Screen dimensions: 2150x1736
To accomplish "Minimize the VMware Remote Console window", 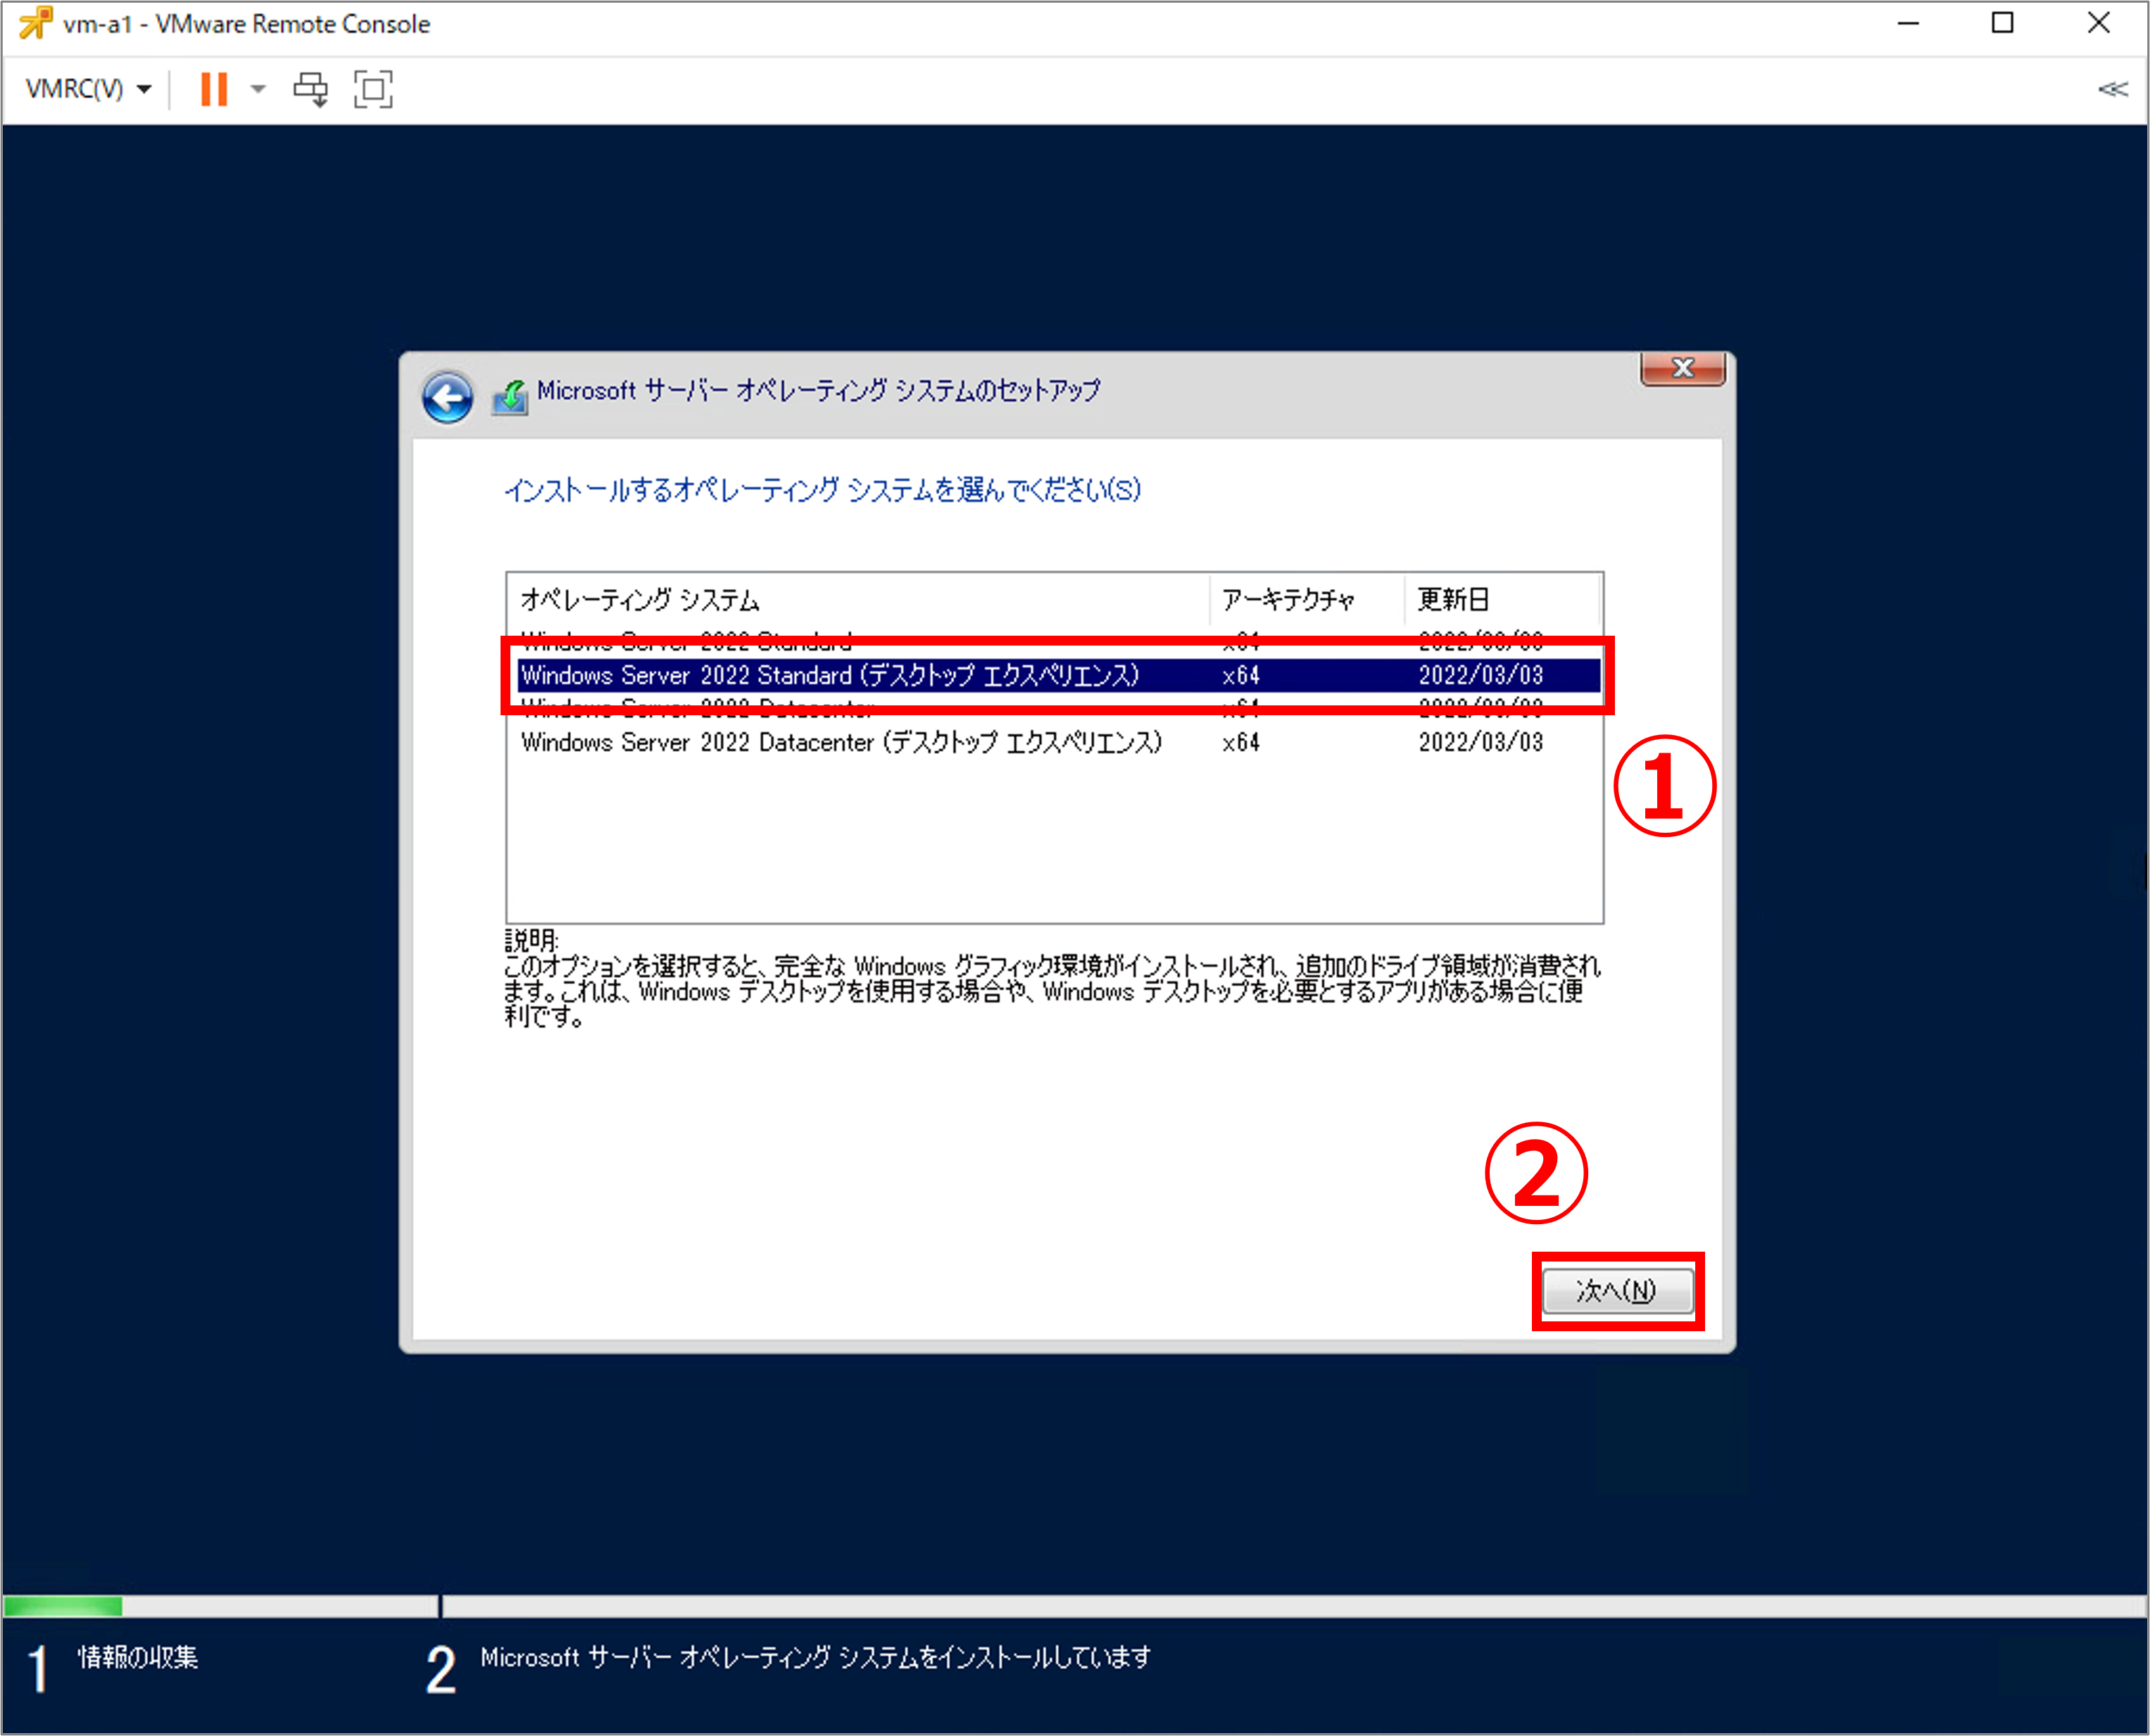I will 1908,24.
